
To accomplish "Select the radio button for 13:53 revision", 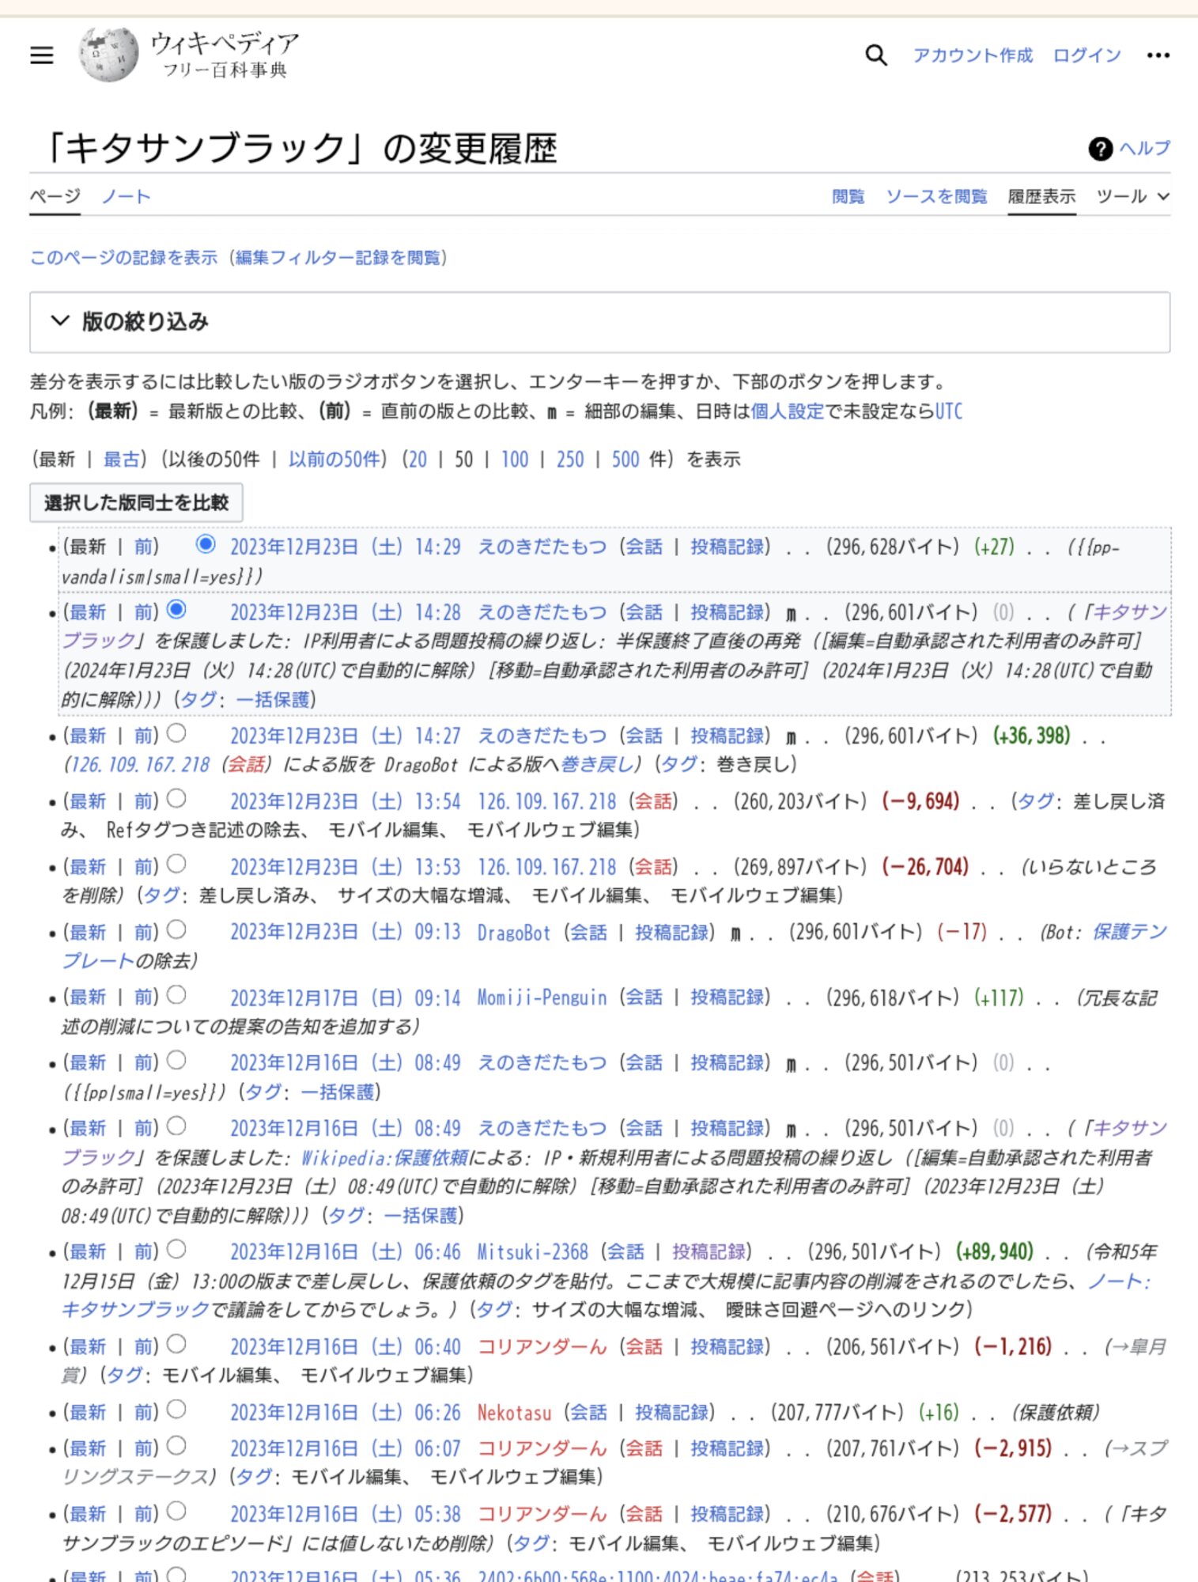I will [177, 864].
